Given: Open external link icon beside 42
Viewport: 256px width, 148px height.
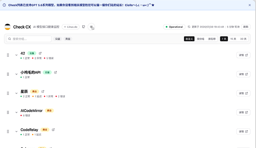Looking at the screenshot, I should pyautogui.click(x=40, y=53).
